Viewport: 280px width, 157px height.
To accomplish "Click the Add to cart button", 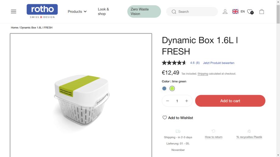I will click(230, 101).
